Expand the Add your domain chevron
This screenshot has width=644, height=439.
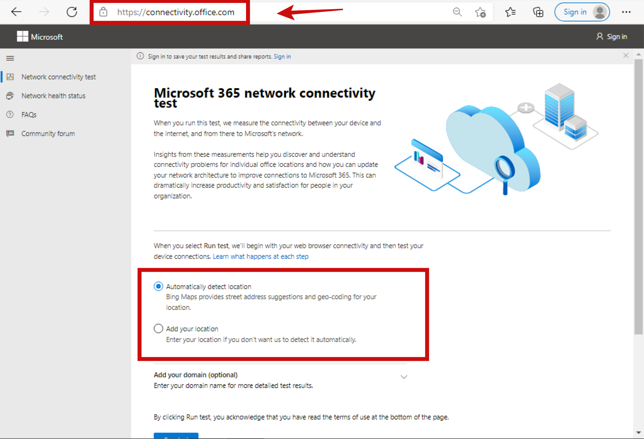[404, 377]
